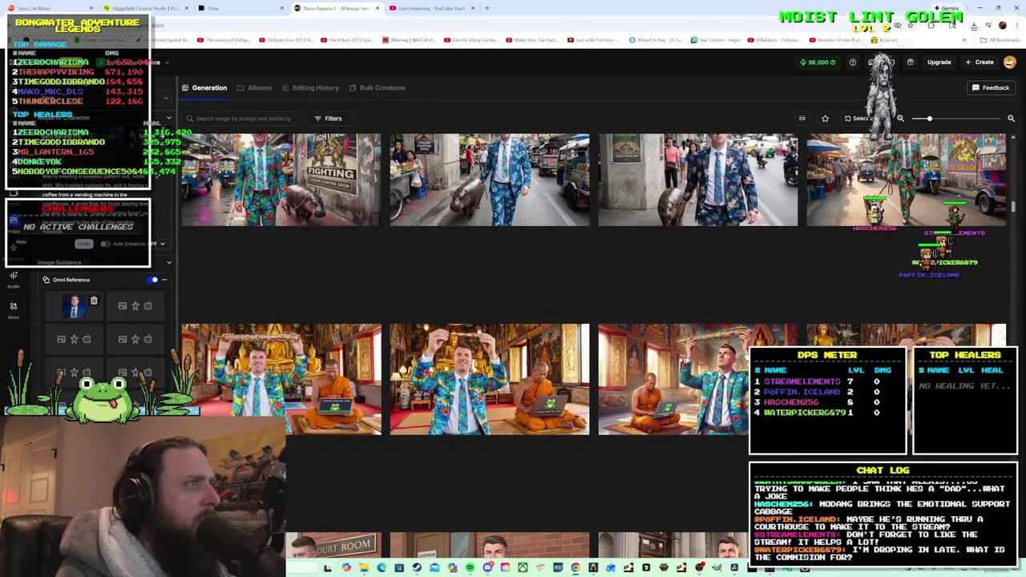This screenshot has height=577, width=1026.
Task: Collapse the Omni Reference panel with minus
Action: 164,280
